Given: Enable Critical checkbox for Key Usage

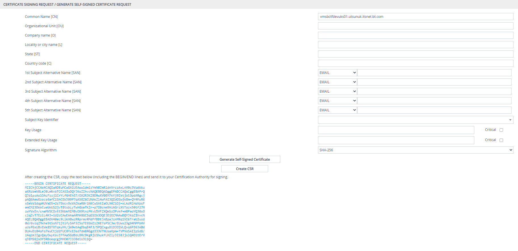Looking at the screenshot, I should (501, 130).
